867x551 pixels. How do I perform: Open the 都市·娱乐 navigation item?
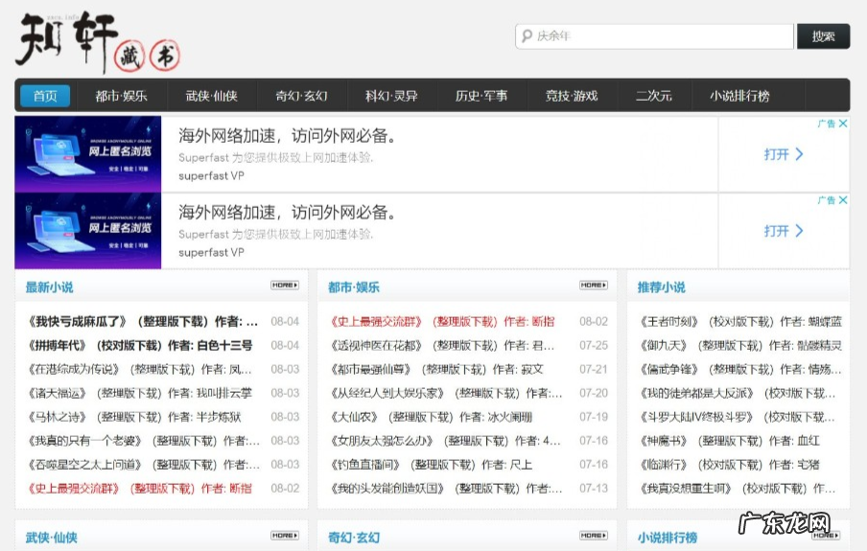point(121,96)
